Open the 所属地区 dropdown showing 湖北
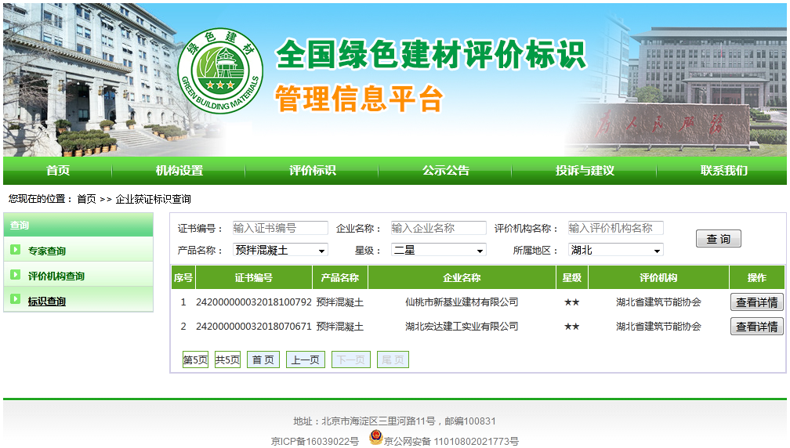 615,250
